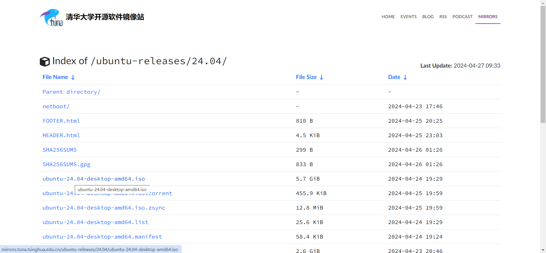Select the MIRRORS navigation tab
This screenshot has height=253, width=546.
(488, 17)
